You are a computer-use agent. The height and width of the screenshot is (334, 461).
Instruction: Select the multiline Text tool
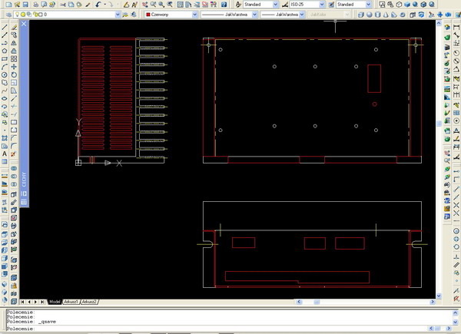[x=5, y=154]
